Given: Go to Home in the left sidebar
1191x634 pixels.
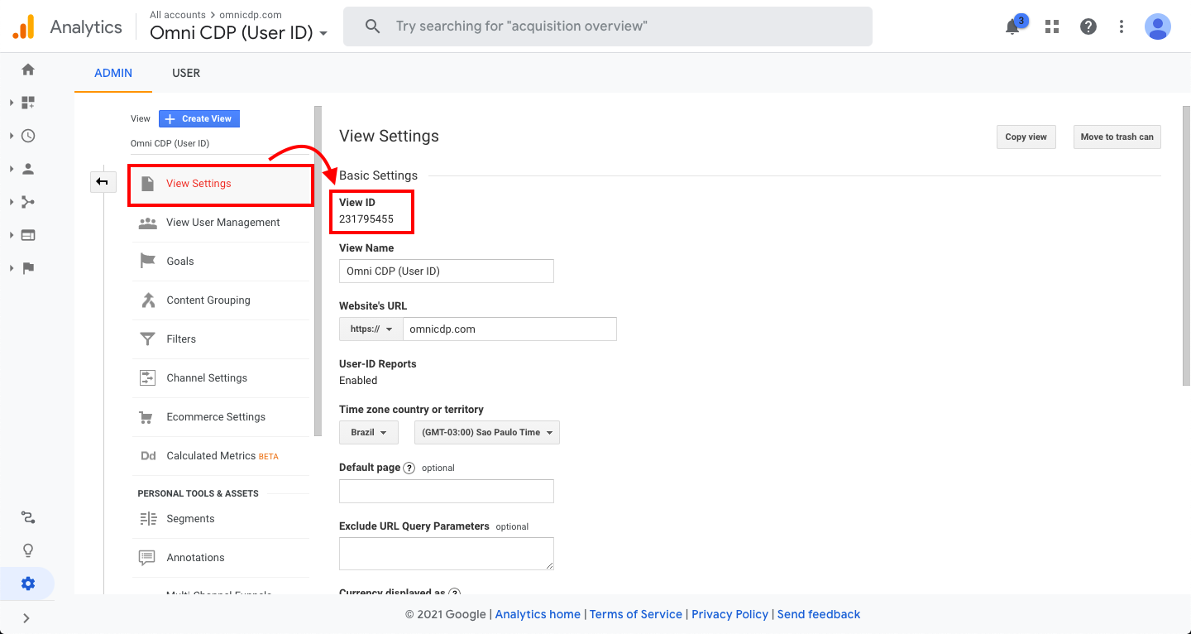Looking at the screenshot, I should pyautogui.click(x=28, y=70).
